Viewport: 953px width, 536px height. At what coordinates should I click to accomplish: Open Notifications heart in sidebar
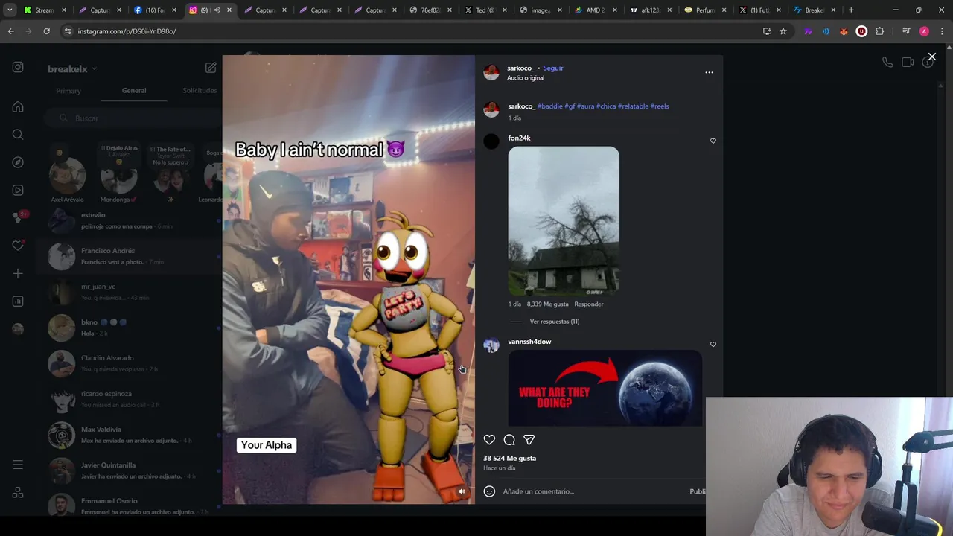[x=18, y=246]
